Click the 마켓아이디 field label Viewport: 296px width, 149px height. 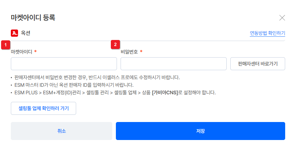(22, 52)
